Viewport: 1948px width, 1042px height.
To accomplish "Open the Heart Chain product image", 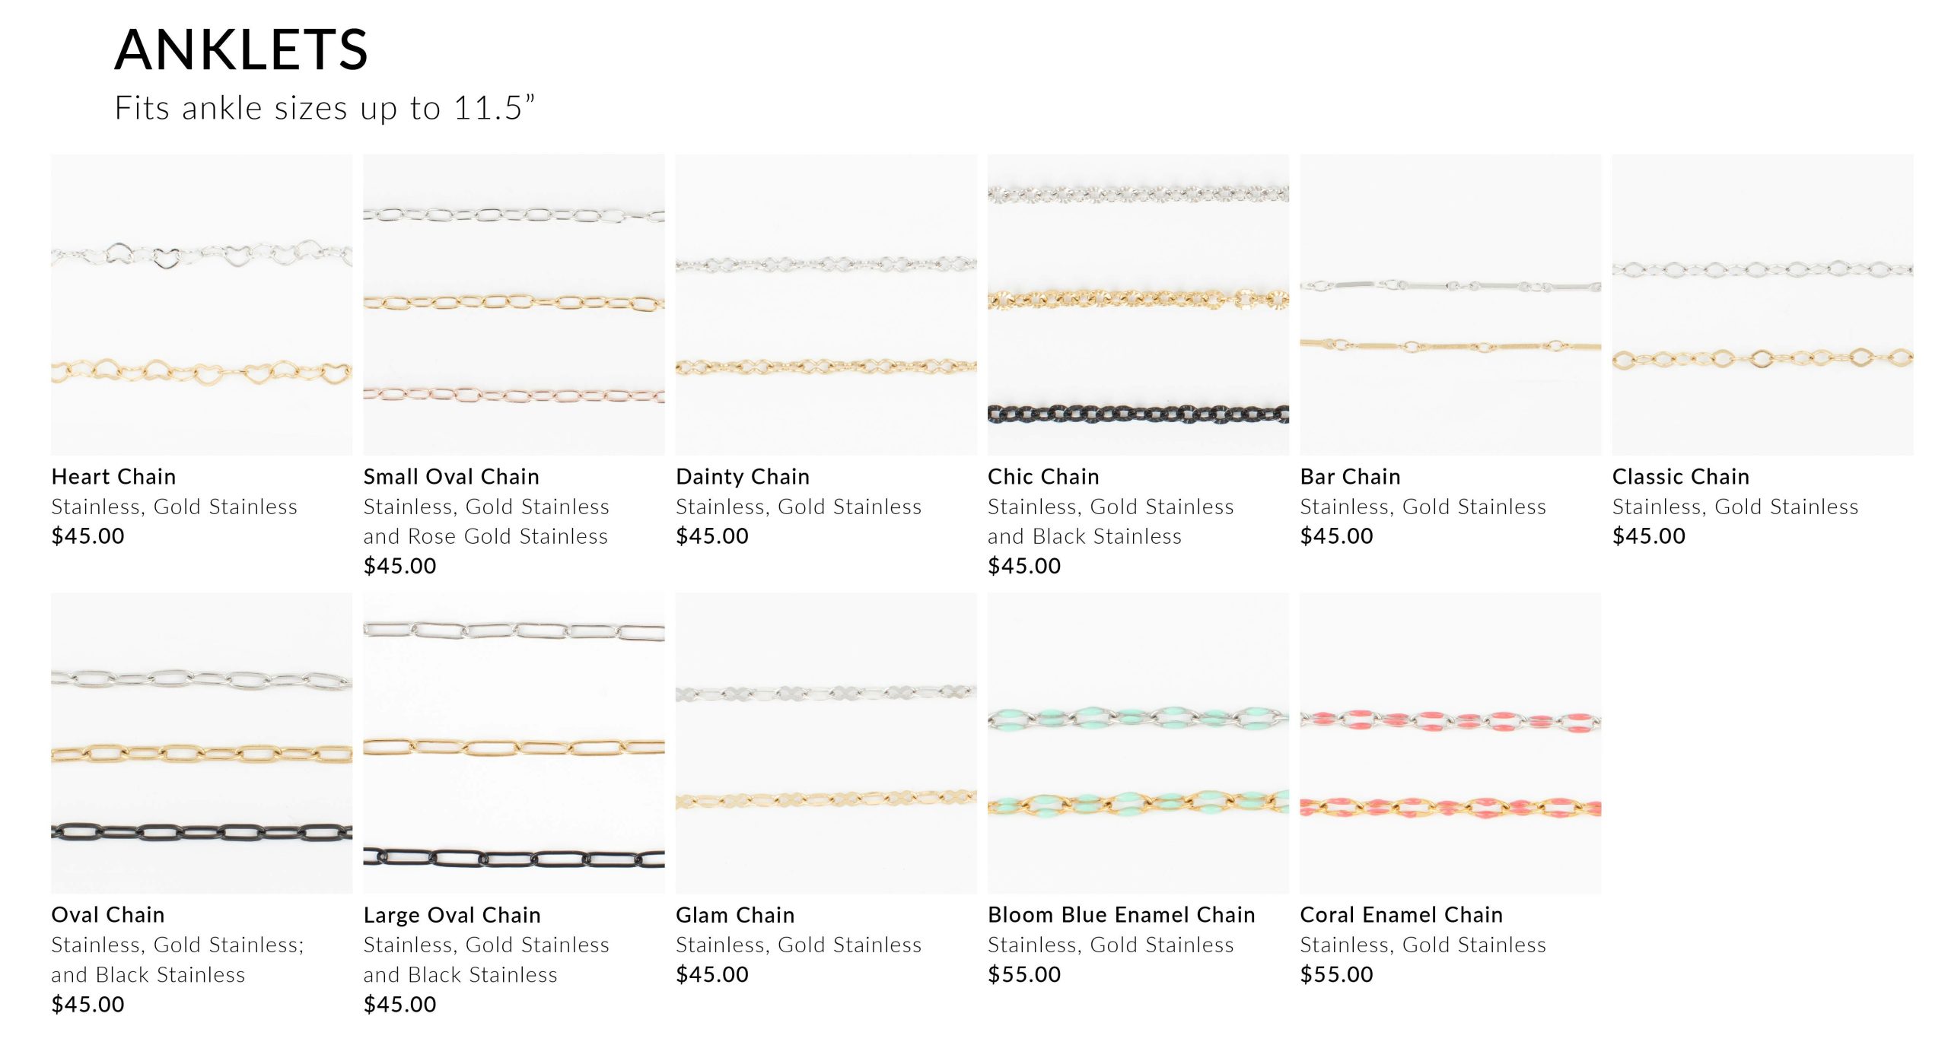I will click(x=202, y=305).
